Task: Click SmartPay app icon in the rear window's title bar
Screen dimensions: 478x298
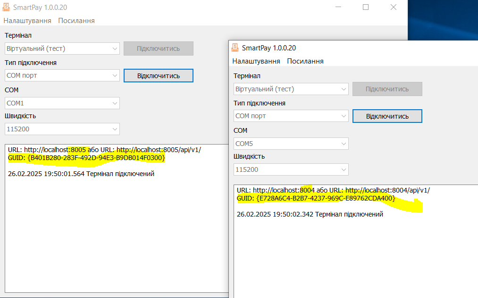Action: tap(7, 7)
